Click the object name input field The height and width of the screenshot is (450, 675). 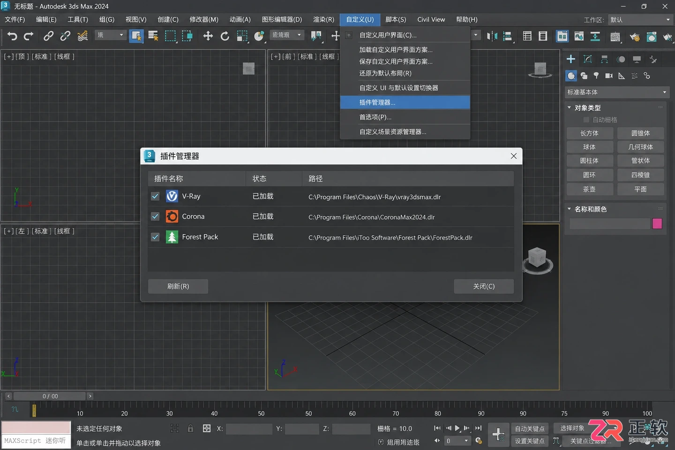[609, 224]
